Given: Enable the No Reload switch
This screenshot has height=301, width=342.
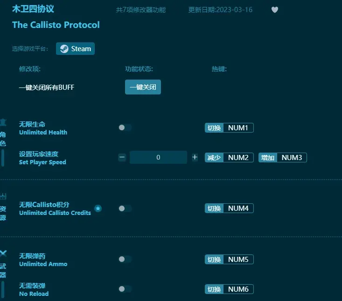Looking at the screenshot, I should point(125,289).
